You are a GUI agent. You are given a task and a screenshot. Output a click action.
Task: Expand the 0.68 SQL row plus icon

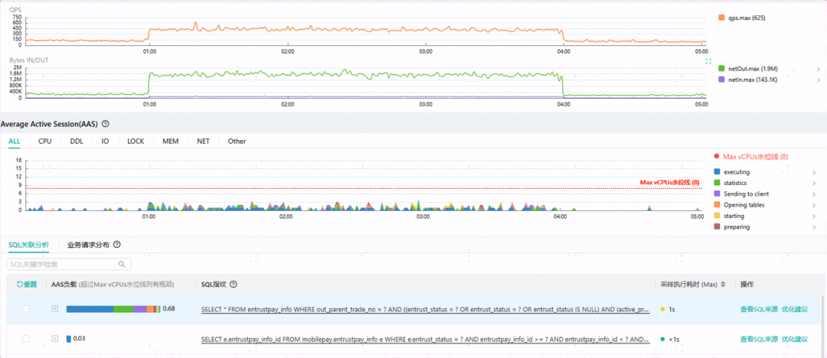54,309
